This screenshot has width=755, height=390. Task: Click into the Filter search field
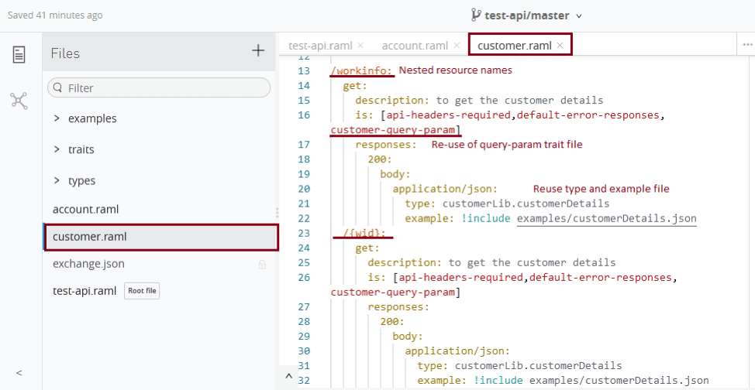159,88
